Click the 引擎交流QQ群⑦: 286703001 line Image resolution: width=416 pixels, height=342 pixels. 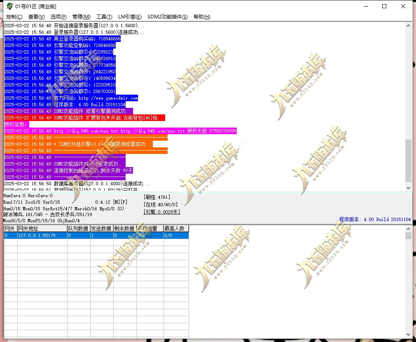click(60, 91)
